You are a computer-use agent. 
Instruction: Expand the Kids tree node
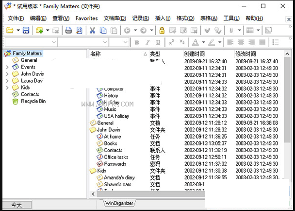pos(7,88)
